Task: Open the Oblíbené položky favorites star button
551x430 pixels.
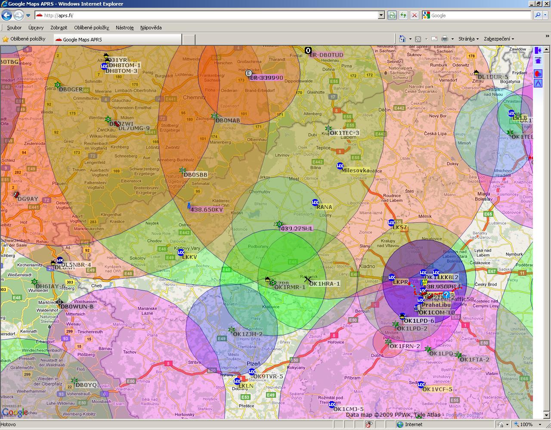Action: pos(24,39)
